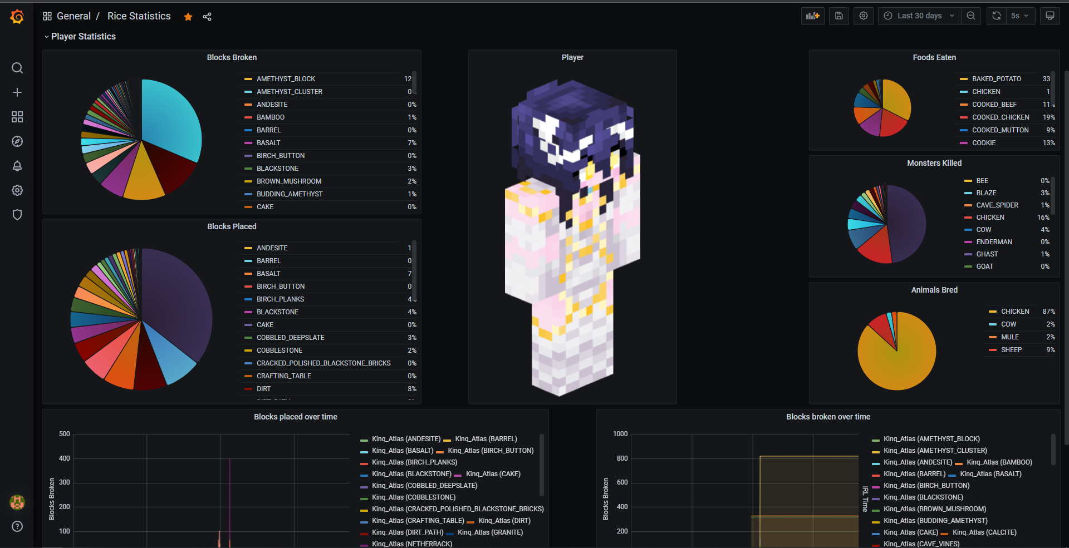Image resolution: width=1069 pixels, height=548 pixels.
Task: Open the Configuration gear in the sidebar
Action: (x=17, y=190)
